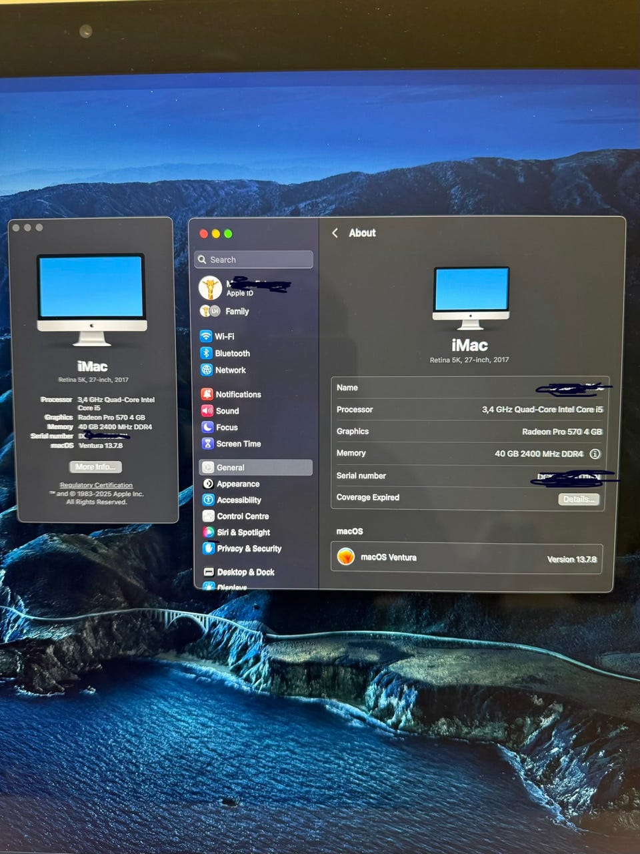Viewport: 640px width, 854px height.
Task: Open the Network globe icon
Action: [207, 370]
